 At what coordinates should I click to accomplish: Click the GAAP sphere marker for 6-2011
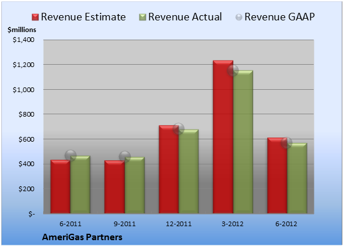(x=71, y=156)
